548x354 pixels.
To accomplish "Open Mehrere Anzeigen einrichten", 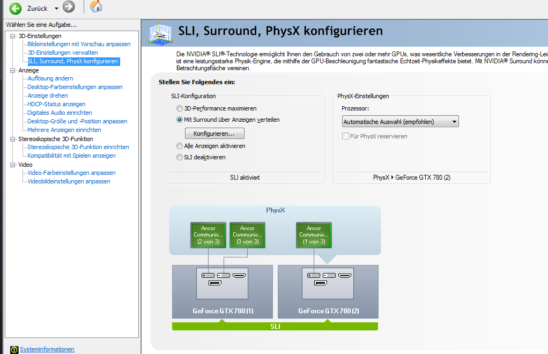I will (64, 130).
